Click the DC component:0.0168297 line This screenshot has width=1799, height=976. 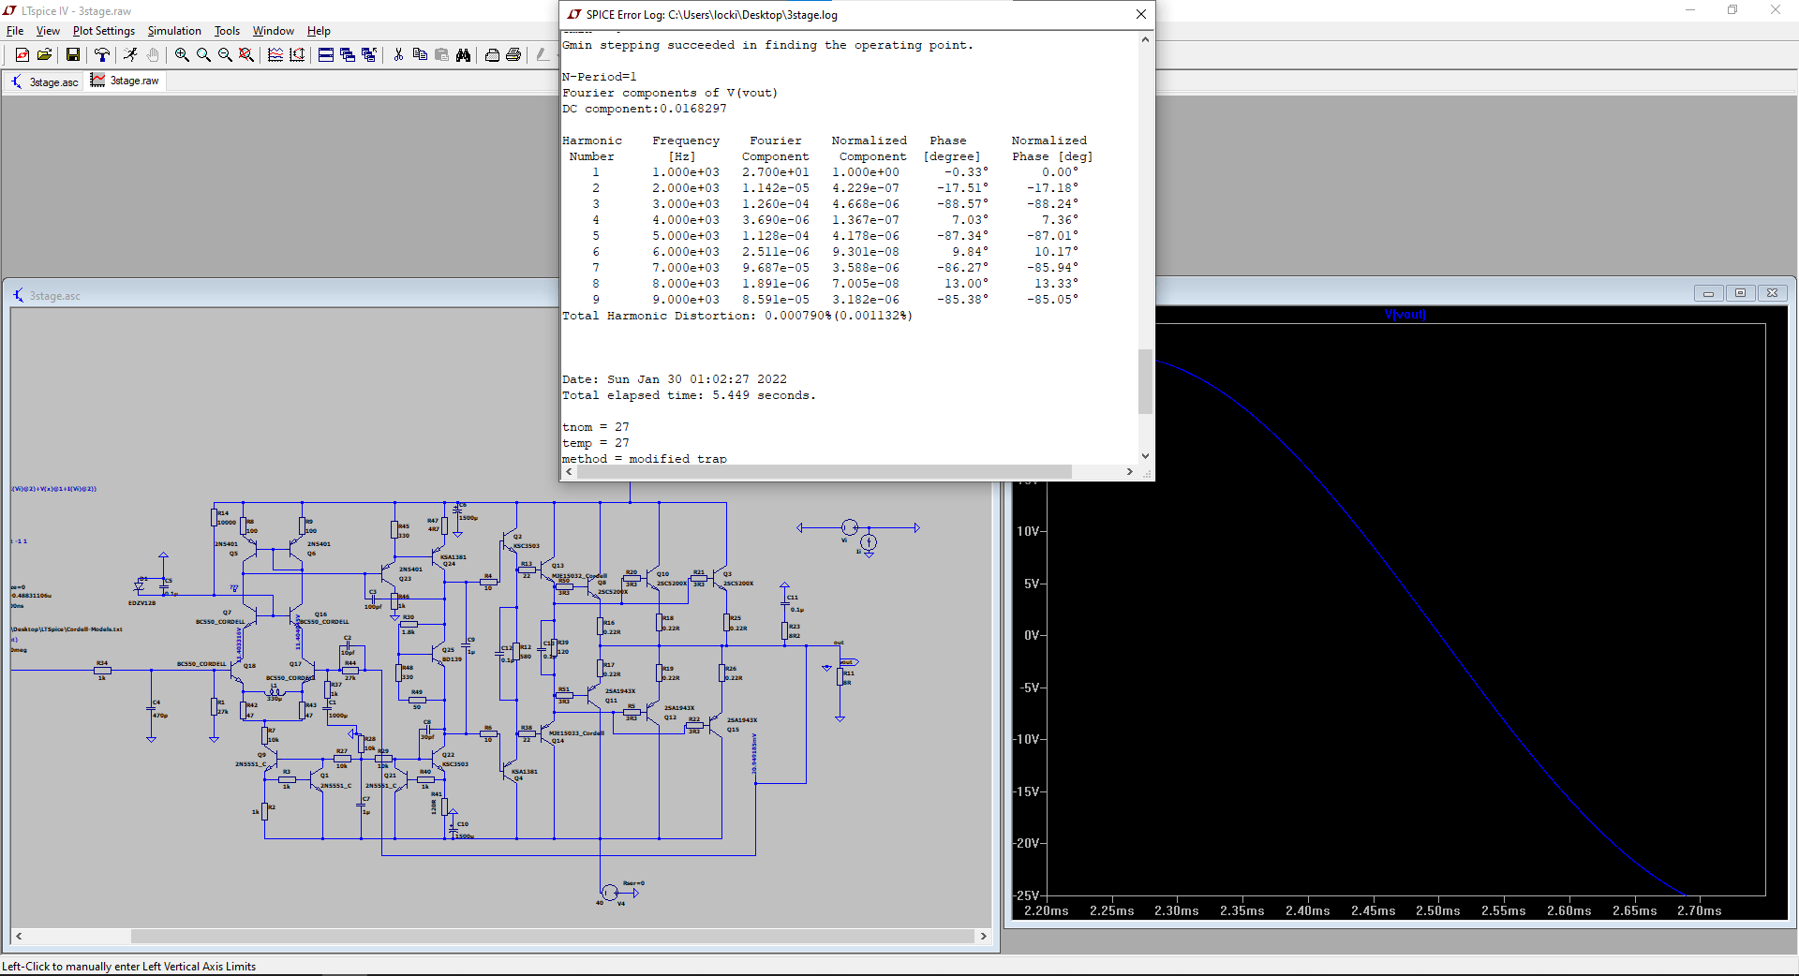point(645,109)
